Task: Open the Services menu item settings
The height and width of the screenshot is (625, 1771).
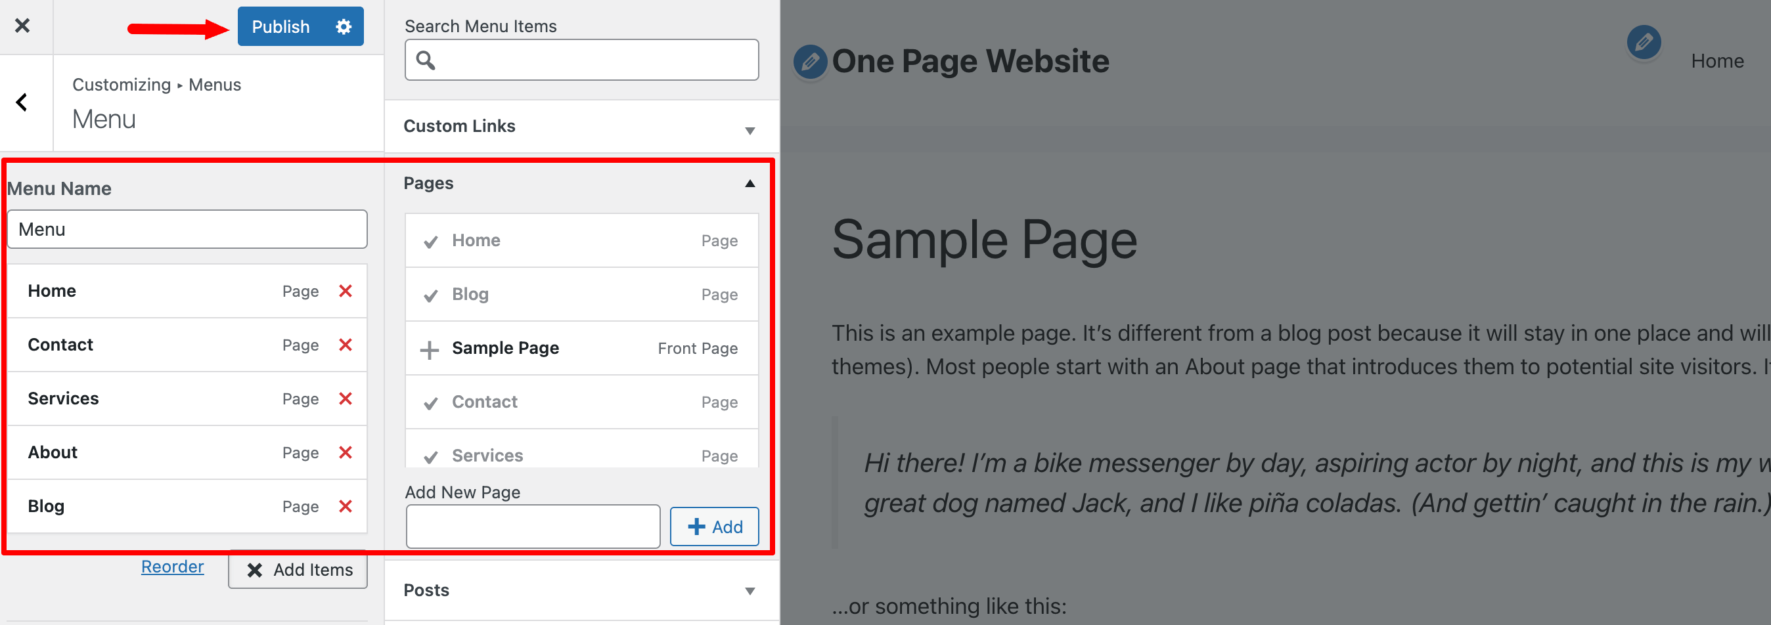Action: (187, 399)
